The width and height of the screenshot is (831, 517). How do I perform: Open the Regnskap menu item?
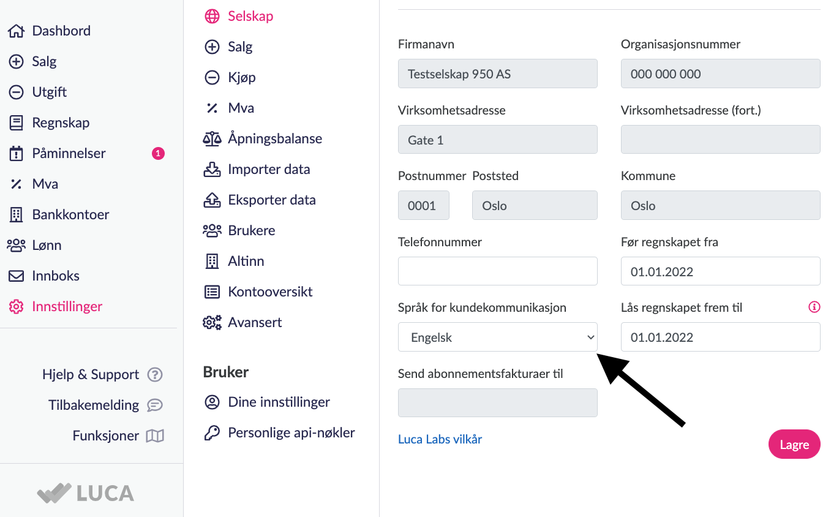(61, 123)
